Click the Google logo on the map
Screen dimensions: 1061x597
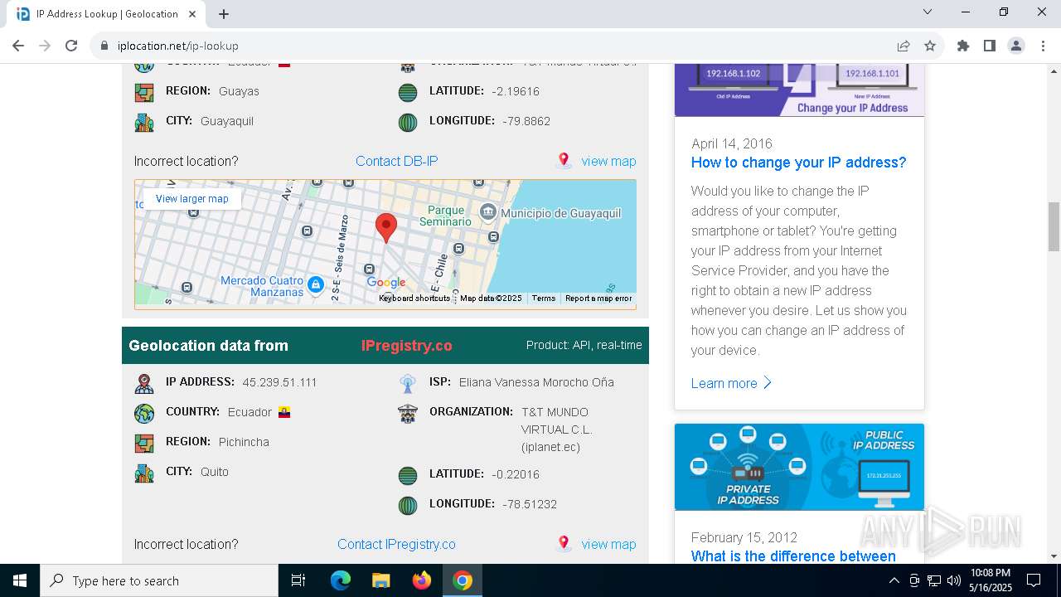(386, 283)
